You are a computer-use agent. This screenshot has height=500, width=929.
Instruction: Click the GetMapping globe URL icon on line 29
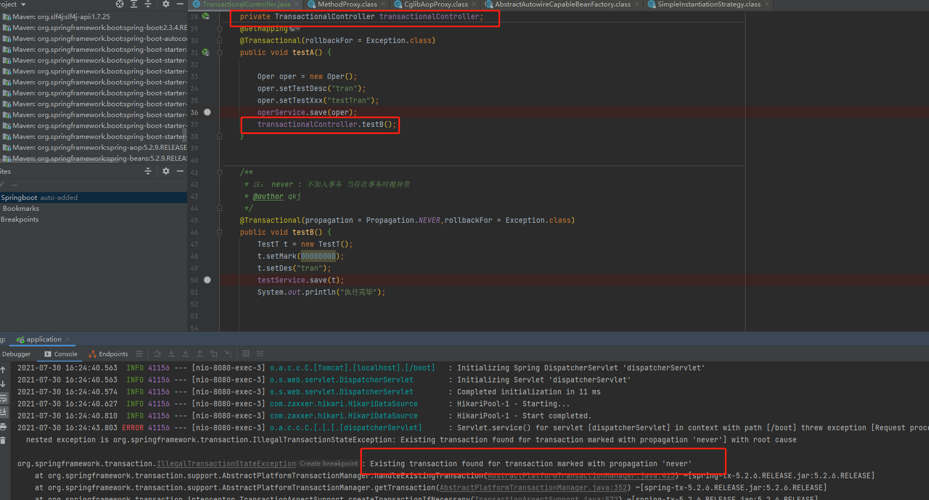tap(292, 28)
